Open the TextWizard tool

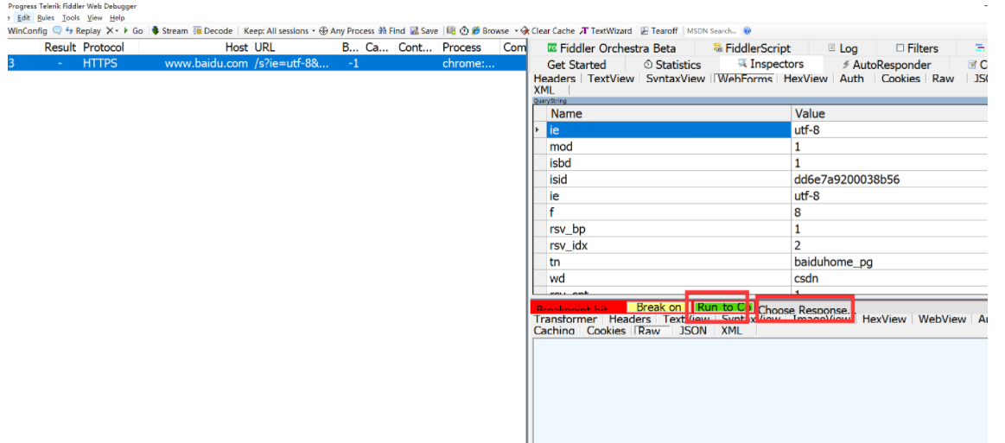click(606, 31)
